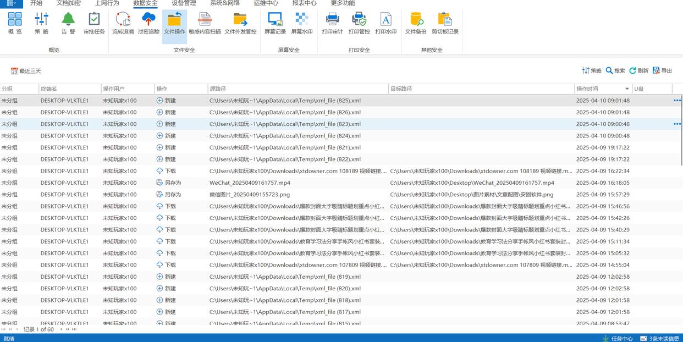Viewport: 683px width, 342px height.
Task: Switch to the 设备管理 tab
Action: click(184, 3)
